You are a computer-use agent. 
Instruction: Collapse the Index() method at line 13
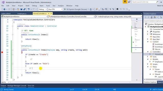12,35
